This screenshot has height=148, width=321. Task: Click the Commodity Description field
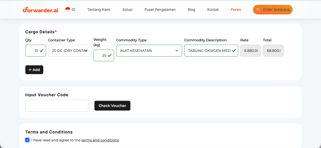point(211,51)
